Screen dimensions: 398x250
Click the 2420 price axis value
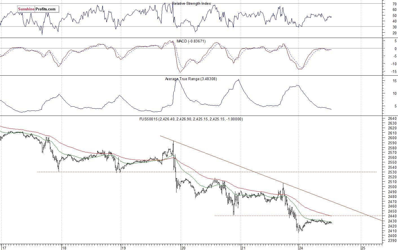[x=392, y=226]
